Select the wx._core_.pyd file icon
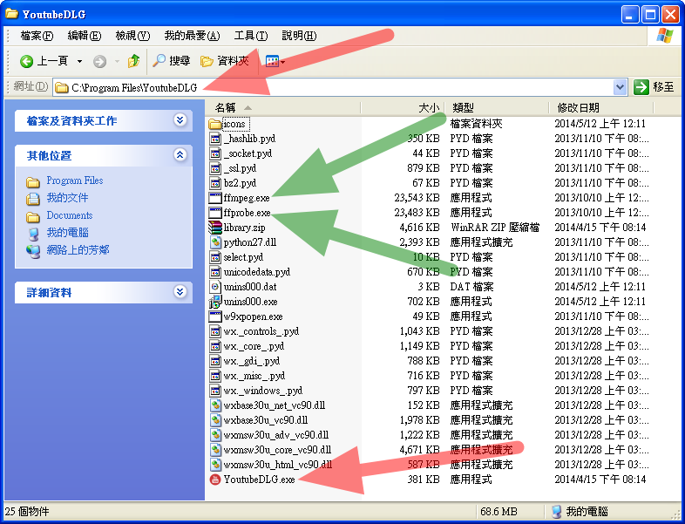Image resolution: width=685 pixels, height=524 pixels. pyautogui.click(x=215, y=346)
